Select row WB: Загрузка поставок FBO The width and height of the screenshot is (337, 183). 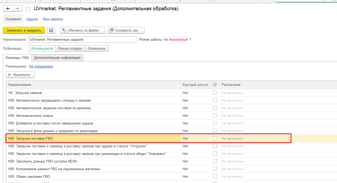coord(171,138)
